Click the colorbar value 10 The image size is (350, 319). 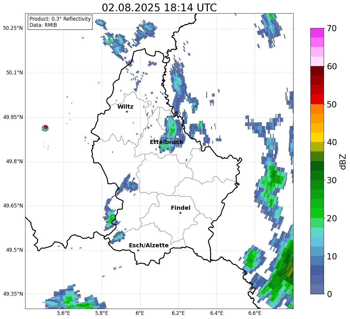(x=332, y=256)
